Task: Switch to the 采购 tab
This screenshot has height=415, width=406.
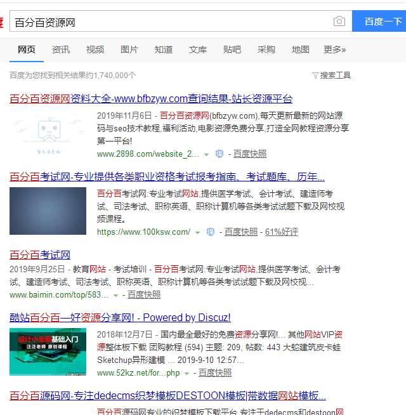Action: tap(266, 49)
